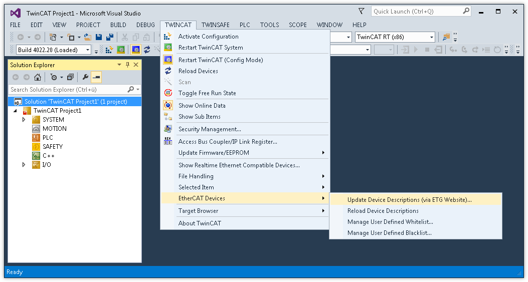Open the FILE menu

pyautogui.click(x=15, y=25)
